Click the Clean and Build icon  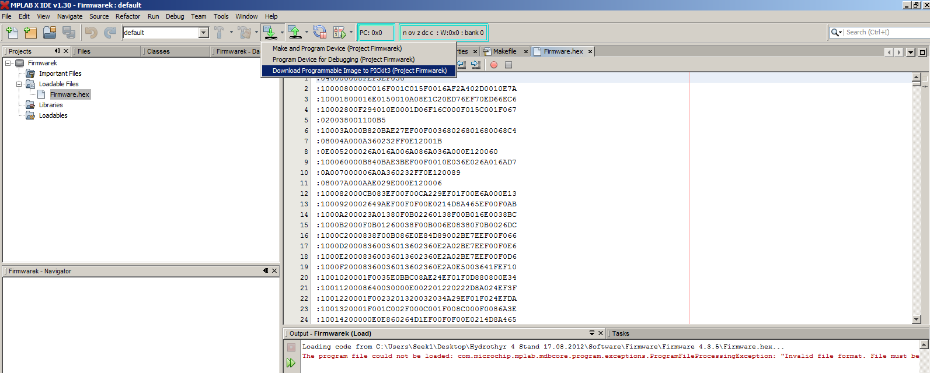click(245, 33)
